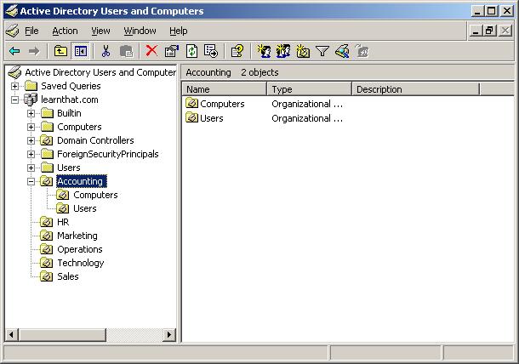Open Properties via toolbar icon

point(172,51)
